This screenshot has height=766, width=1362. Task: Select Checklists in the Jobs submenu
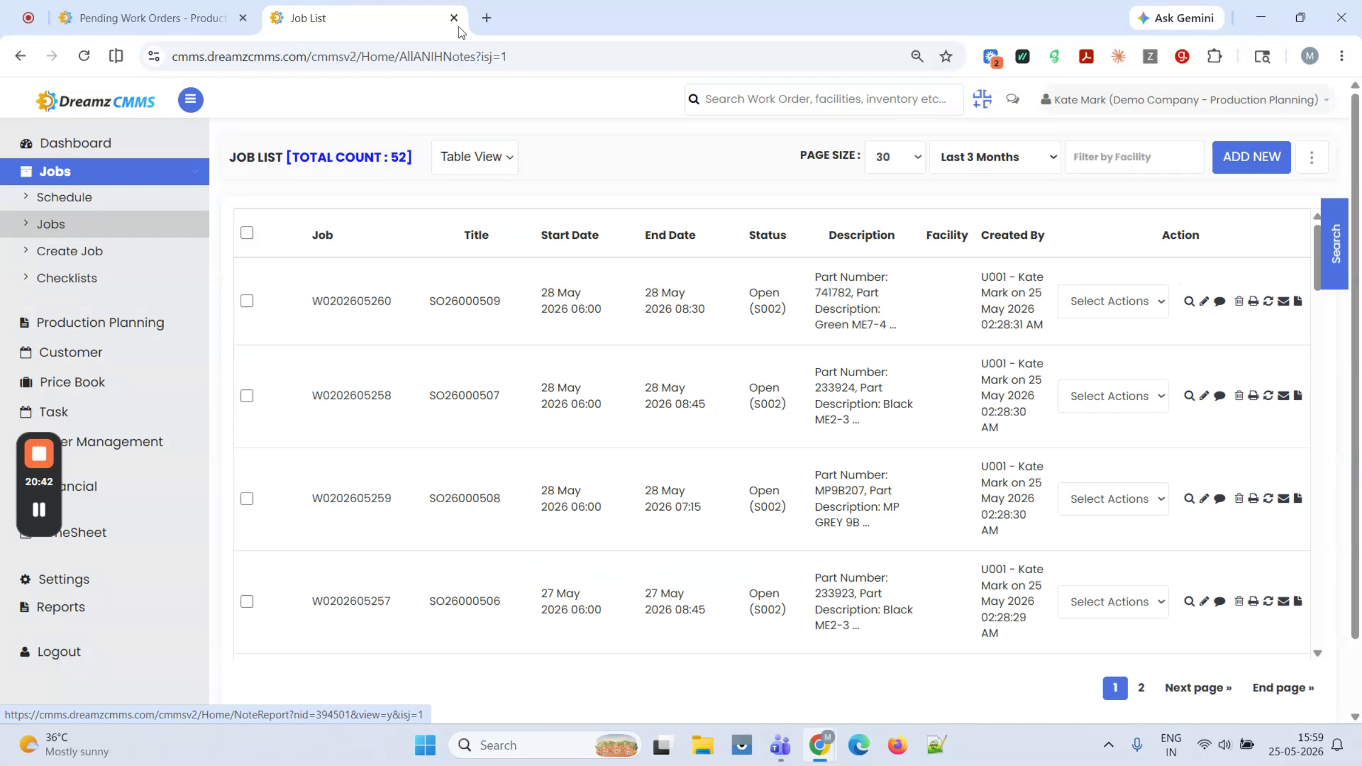coord(67,278)
